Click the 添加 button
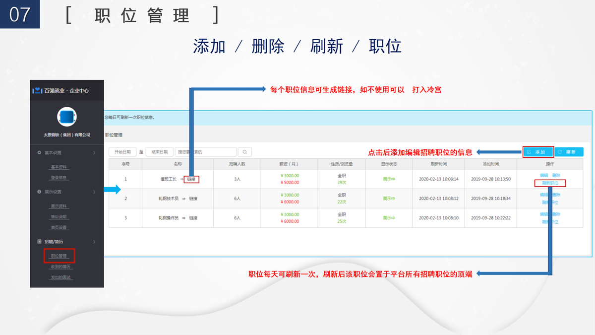The width and height of the screenshot is (595, 335). 537,152
